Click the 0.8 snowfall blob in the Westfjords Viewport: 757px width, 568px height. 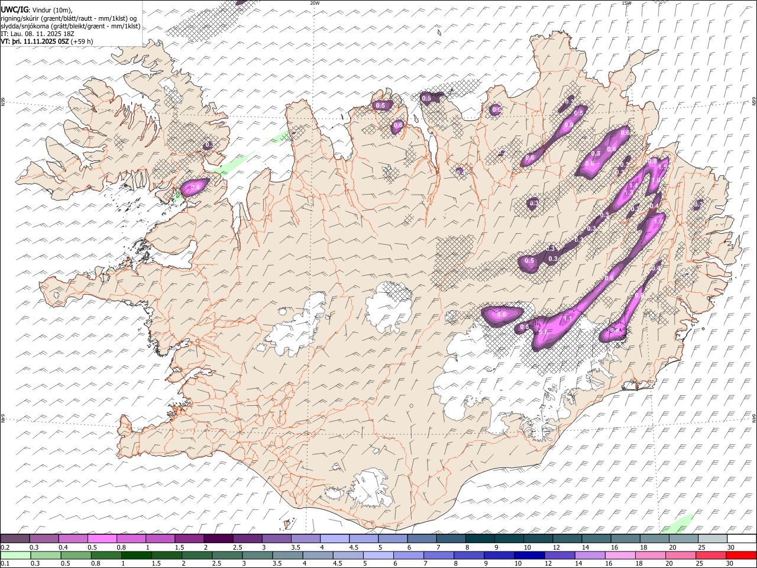[x=195, y=186]
